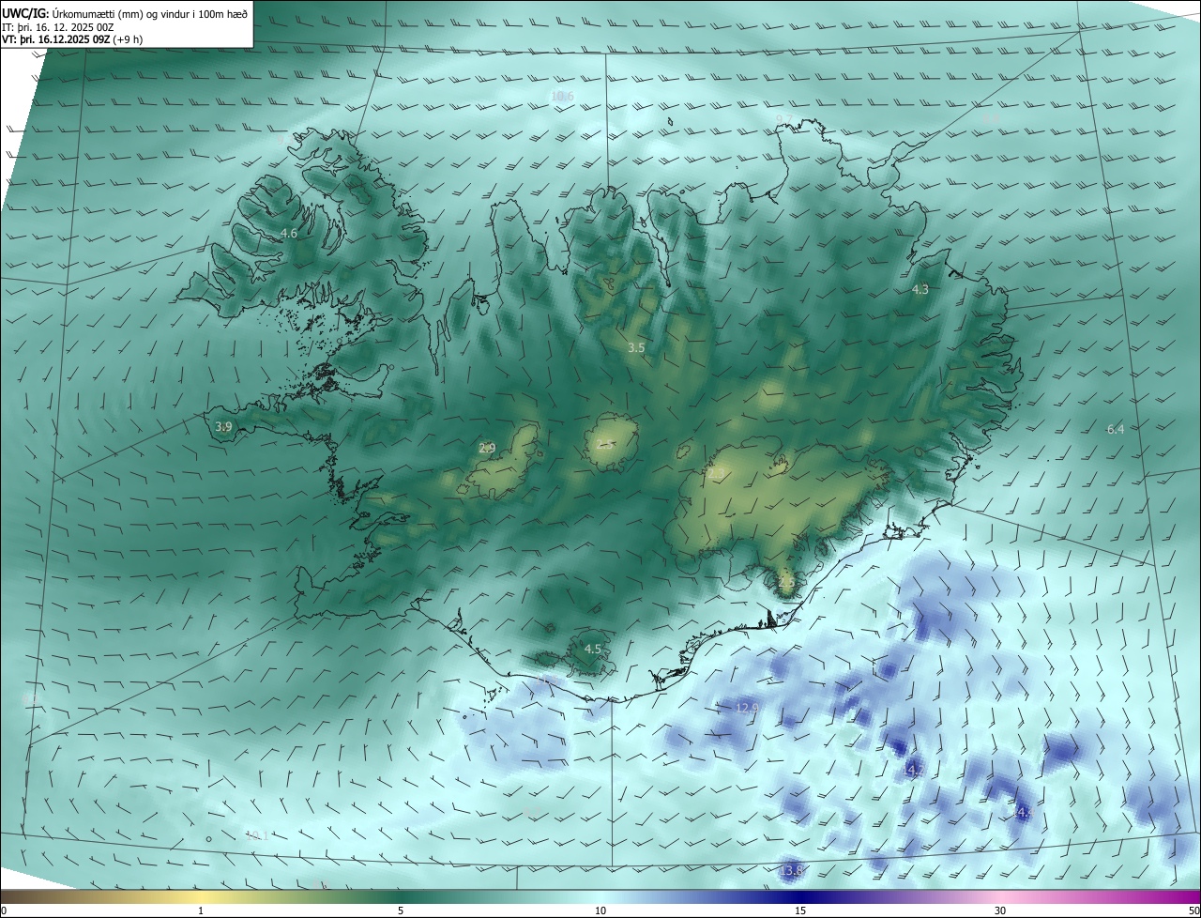The image size is (1201, 918).
Task: Click the 13.8 value near bottom edge
Action: 792,871
